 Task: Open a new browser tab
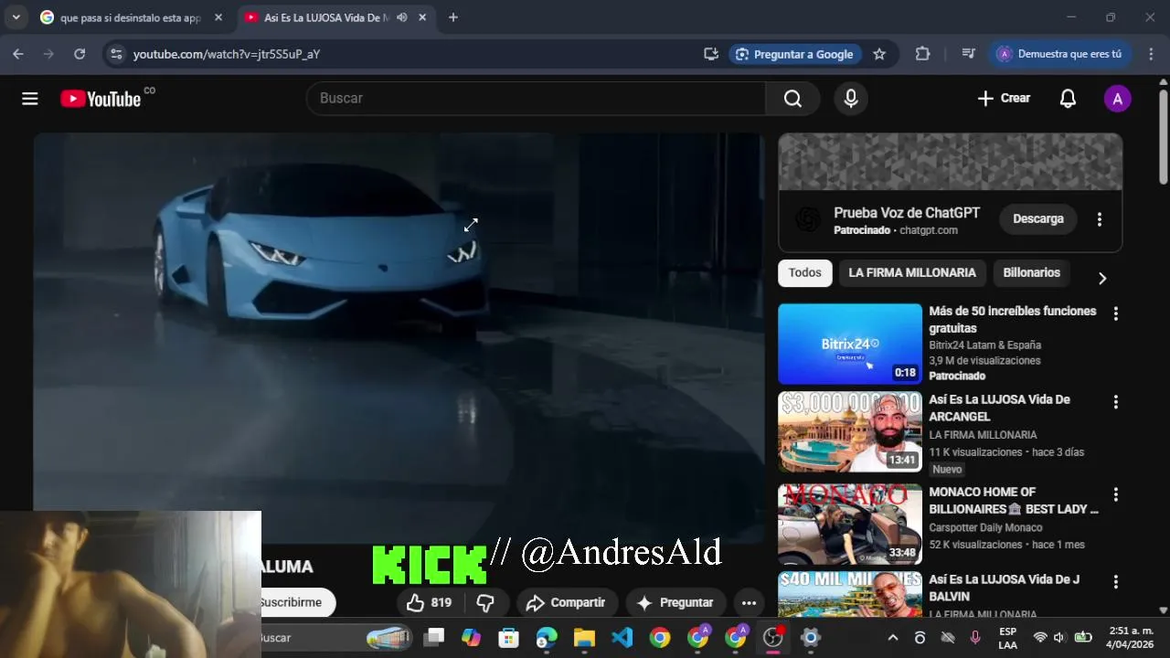pyautogui.click(x=453, y=17)
